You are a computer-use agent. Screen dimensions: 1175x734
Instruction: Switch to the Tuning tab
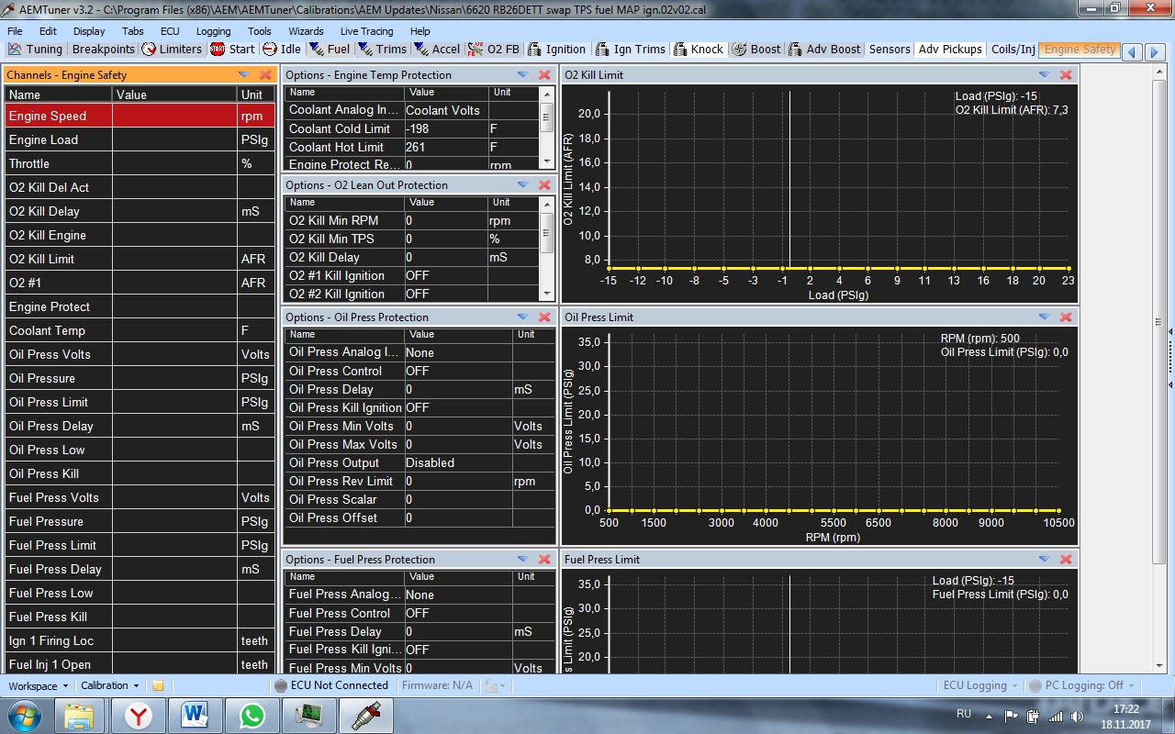35,50
